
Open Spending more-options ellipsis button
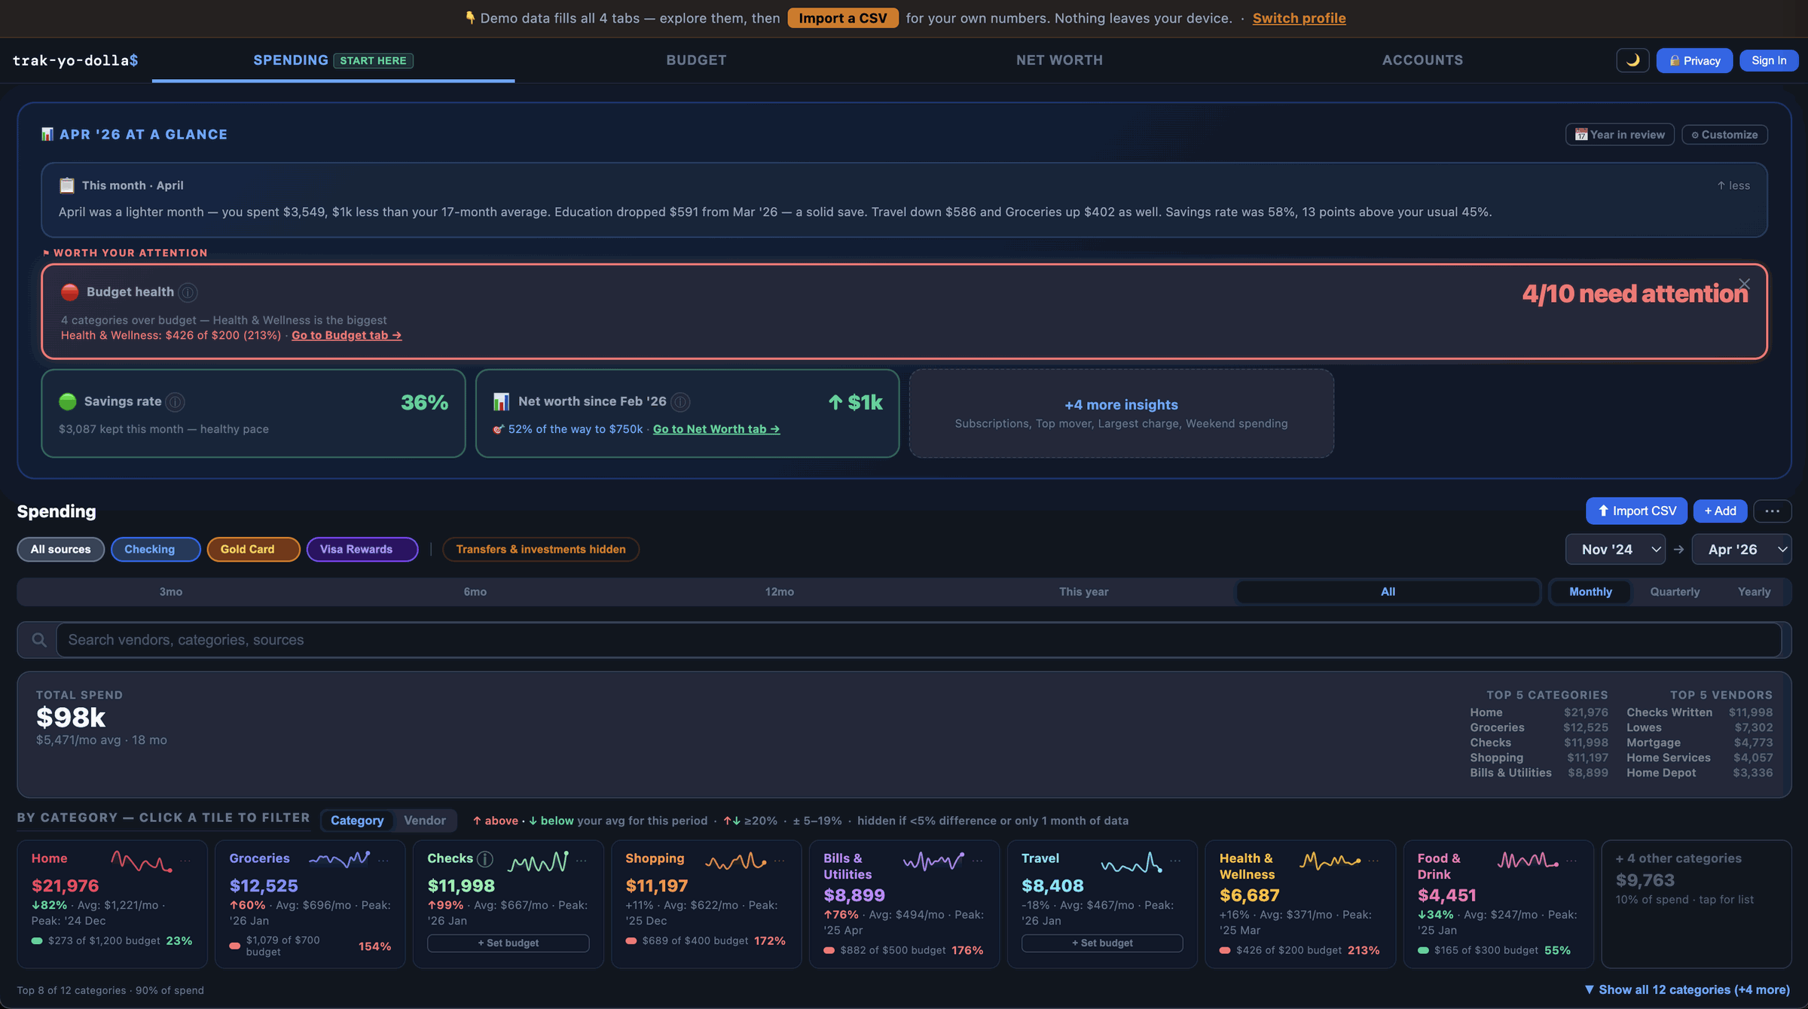point(1772,511)
